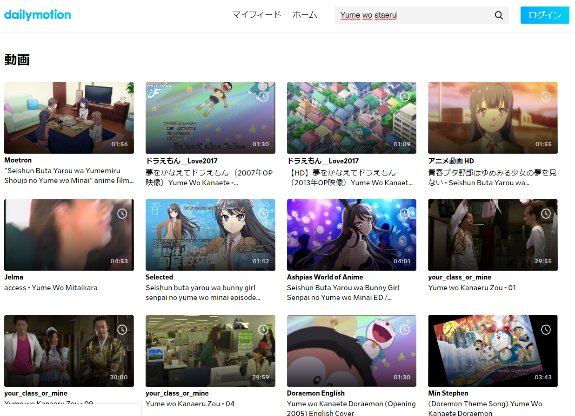Viewport: 575px width, 416px height.
Task: Play 29:55 Kanaeru Zou 01 thumbnail
Action: (x=493, y=235)
